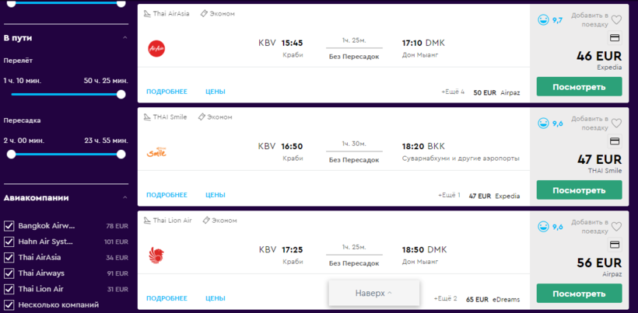Click "Посмотреть" button for 46 EUR flight

(x=579, y=86)
